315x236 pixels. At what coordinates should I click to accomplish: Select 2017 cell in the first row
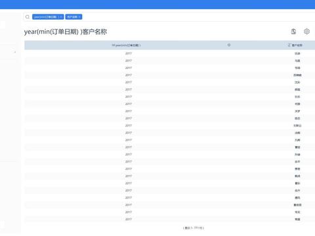point(129,53)
